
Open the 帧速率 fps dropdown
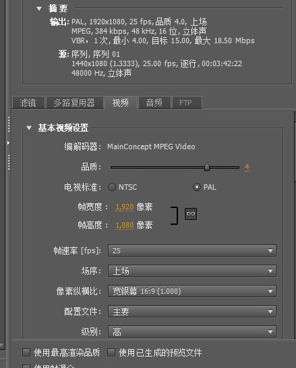[x=192, y=251]
